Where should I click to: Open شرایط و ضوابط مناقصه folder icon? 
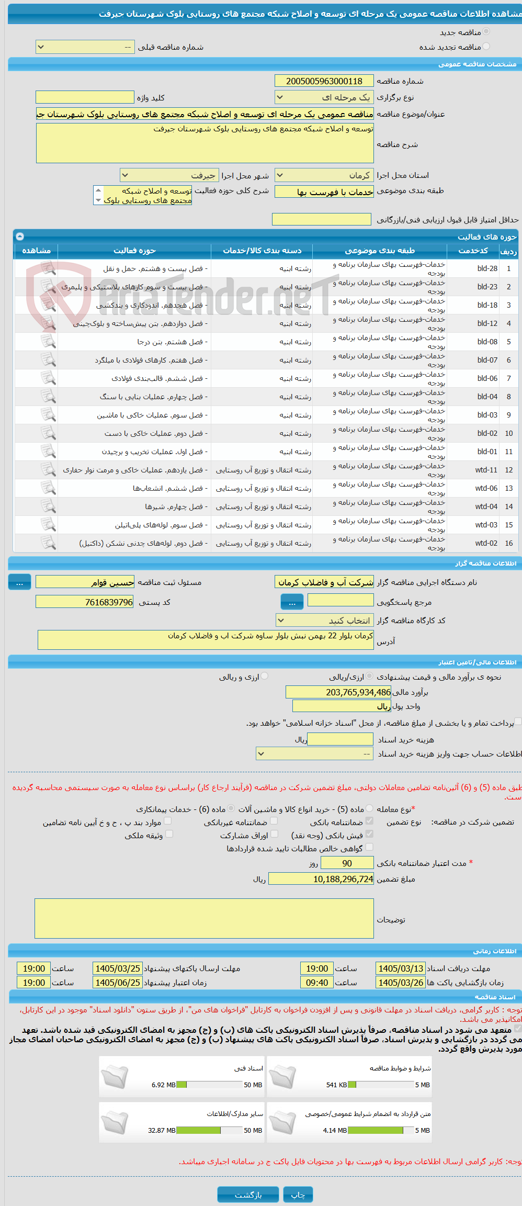282,1077
